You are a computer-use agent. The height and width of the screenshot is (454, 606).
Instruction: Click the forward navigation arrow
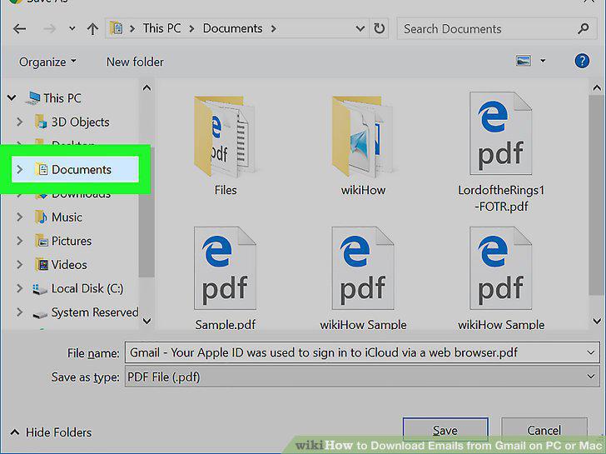coord(49,28)
